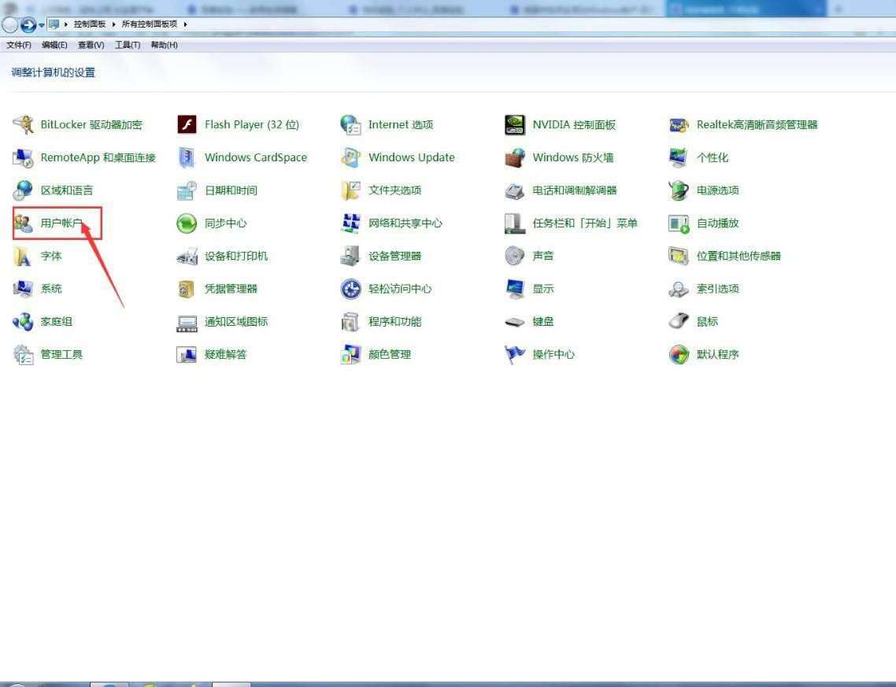Open Windows Update

click(x=411, y=157)
